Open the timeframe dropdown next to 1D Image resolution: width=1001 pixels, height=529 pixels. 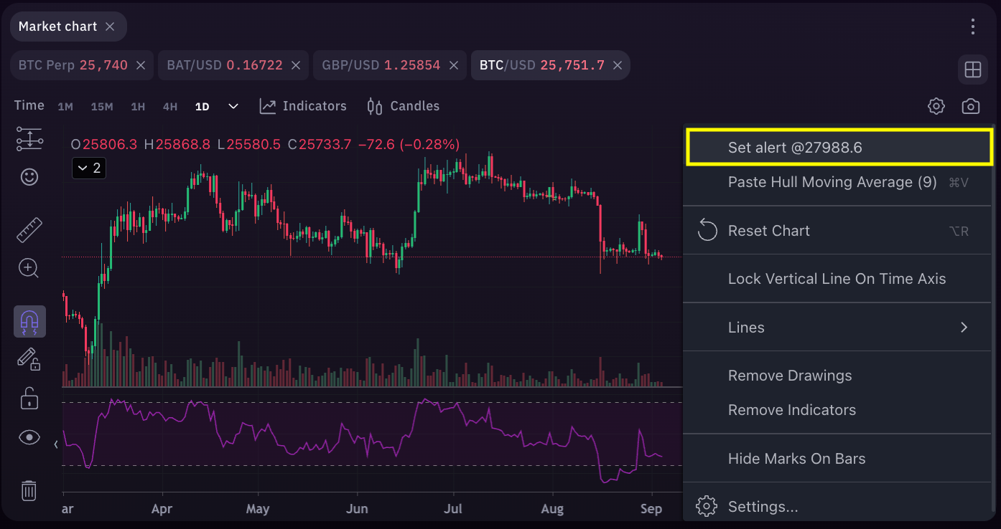tap(233, 105)
